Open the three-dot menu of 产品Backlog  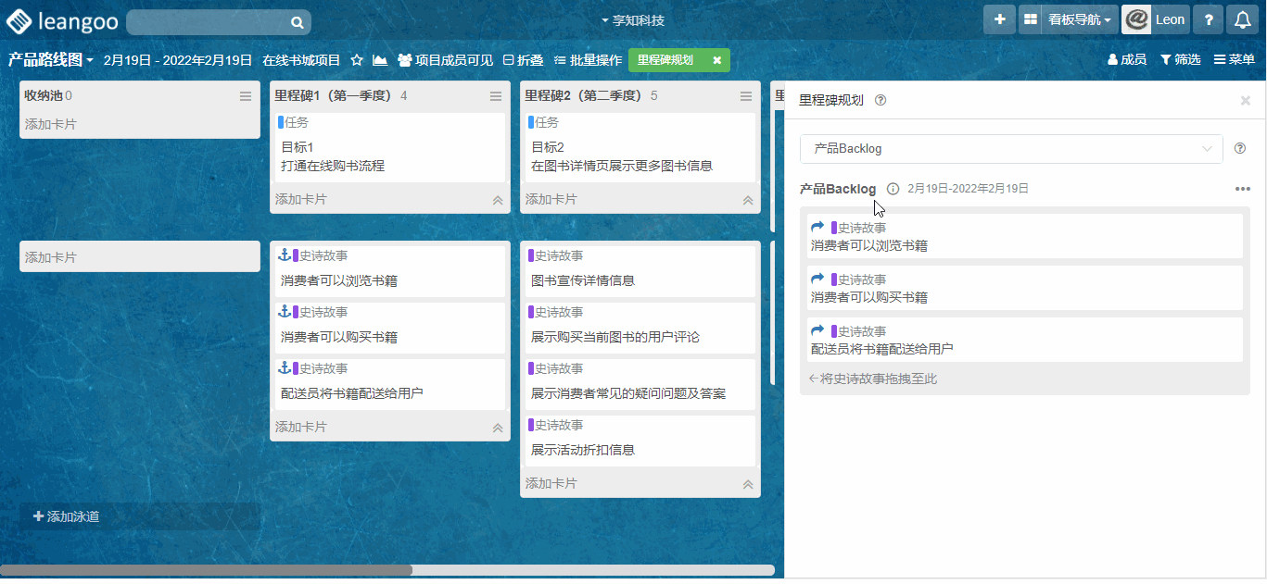pyautogui.click(x=1242, y=189)
